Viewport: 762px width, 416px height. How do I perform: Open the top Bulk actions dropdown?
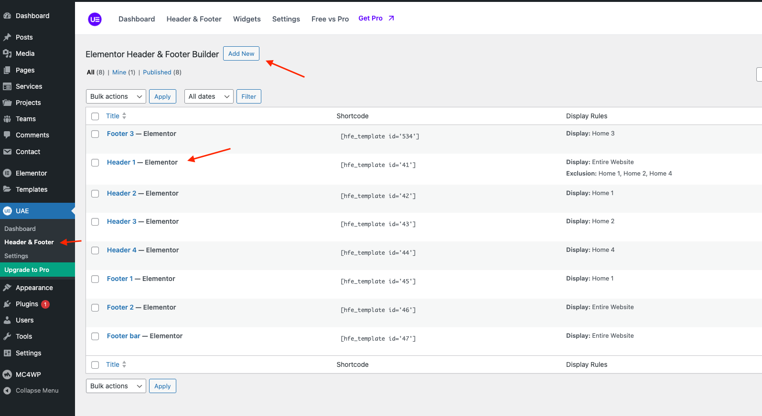116,96
